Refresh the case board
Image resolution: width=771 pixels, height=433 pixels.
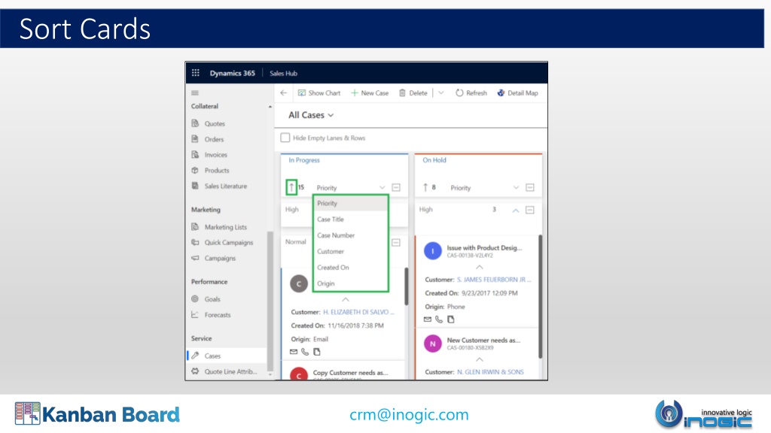coord(471,92)
